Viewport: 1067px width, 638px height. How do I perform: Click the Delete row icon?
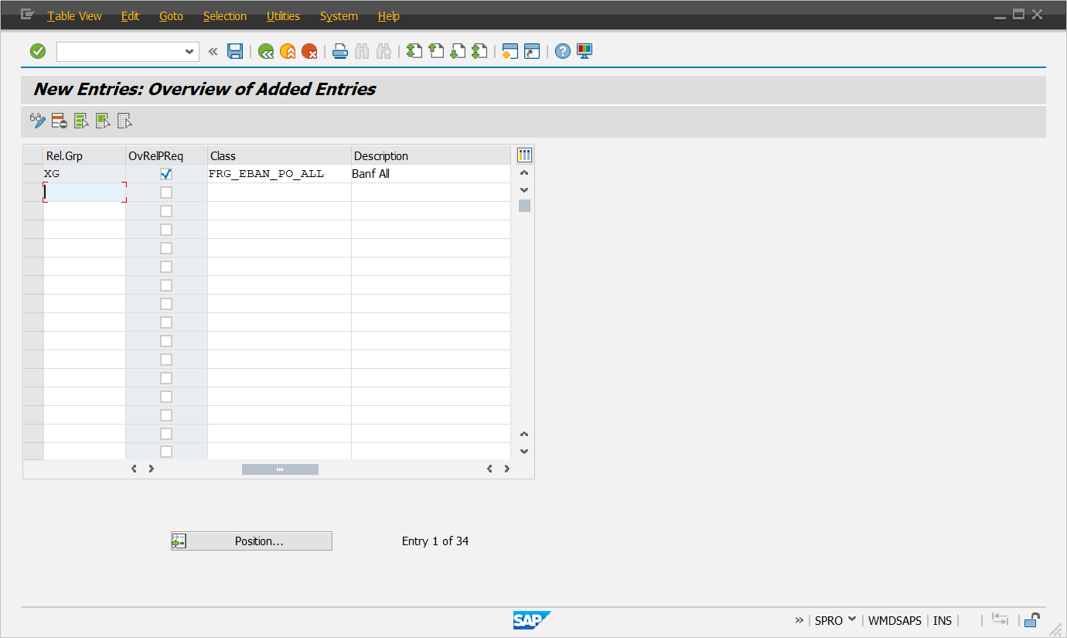click(60, 121)
